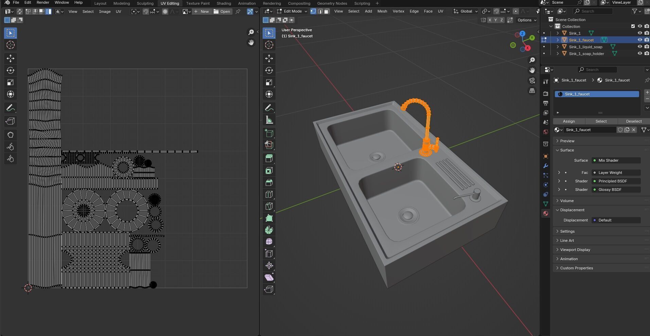Click the Deselect material button
Image resolution: width=650 pixels, height=336 pixels.
pos(634,121)
